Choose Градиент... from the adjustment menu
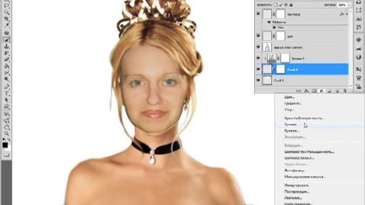This screenshot has height=205, width=365. [293, 103]
